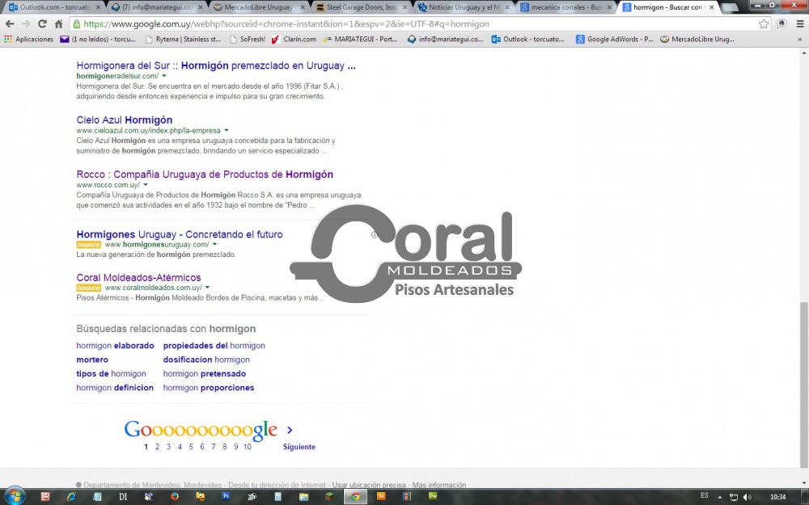
Task: Search related term mortero
Action: (x=92, y=360)
